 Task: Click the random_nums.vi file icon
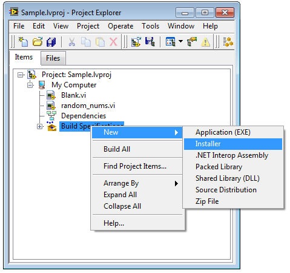coord(51,106)
